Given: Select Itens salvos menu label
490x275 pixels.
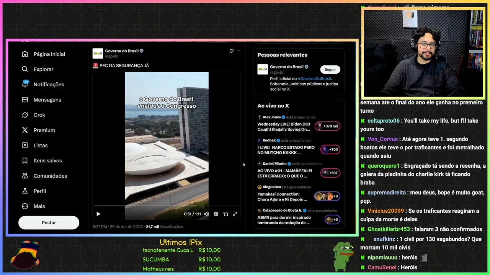Looking at the screenshot, I should [x=48, y=161].
